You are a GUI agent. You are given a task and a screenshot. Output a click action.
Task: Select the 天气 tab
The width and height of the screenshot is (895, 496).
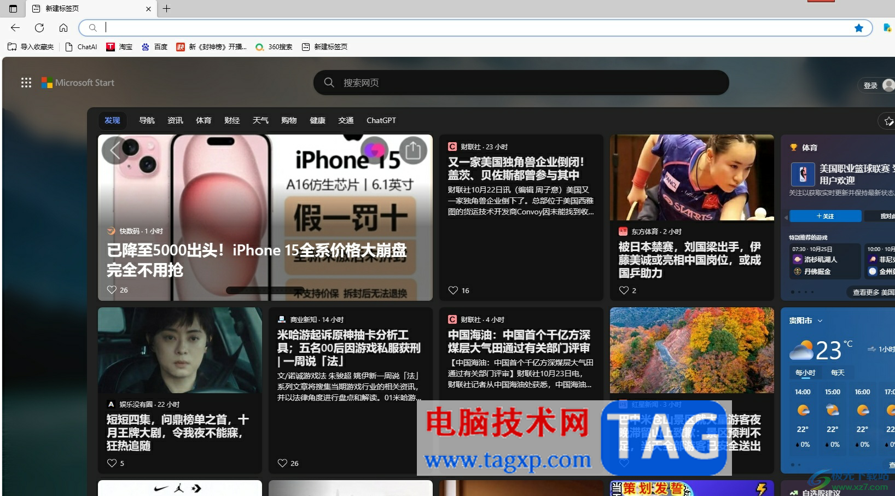coord(260,120)
